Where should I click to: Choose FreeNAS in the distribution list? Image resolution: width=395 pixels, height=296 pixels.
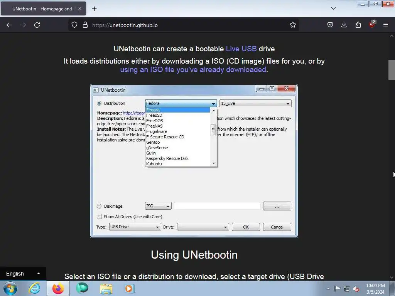click(178, 126)
